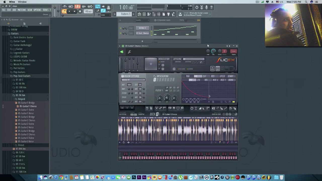
Task: Click the Slicex fade in icon
Action: 200,108
